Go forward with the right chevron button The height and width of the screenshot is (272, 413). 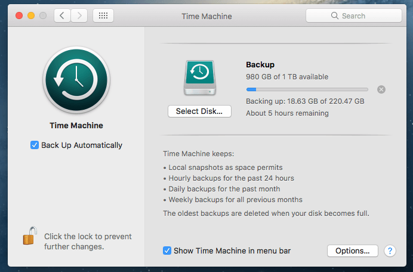[80, 16]
